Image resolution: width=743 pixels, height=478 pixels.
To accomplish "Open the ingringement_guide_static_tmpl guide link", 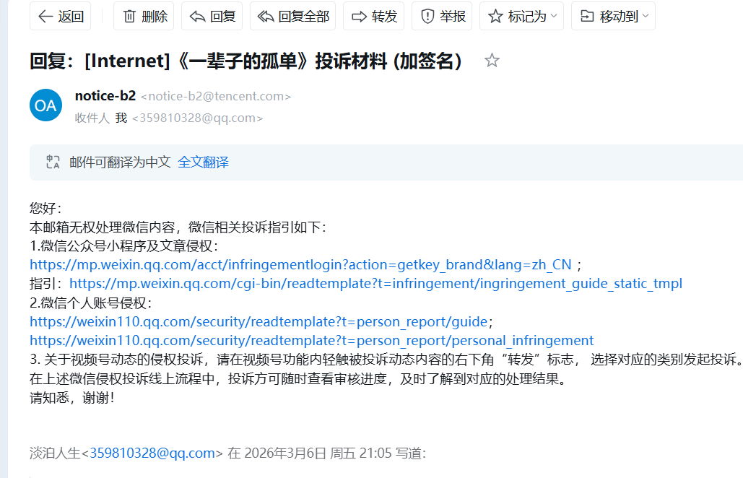I will [x=375, y=284].
